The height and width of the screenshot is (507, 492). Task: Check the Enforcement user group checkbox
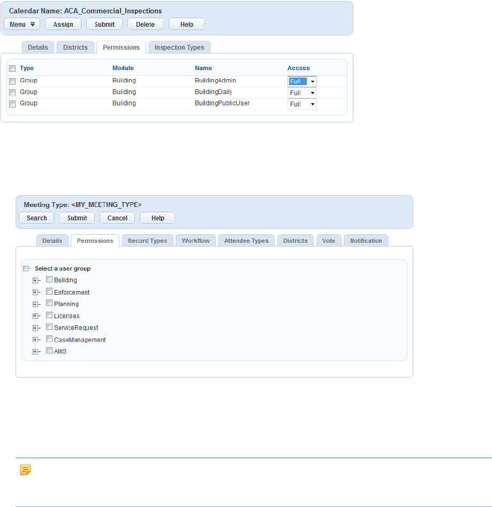[x=49, y=291]
